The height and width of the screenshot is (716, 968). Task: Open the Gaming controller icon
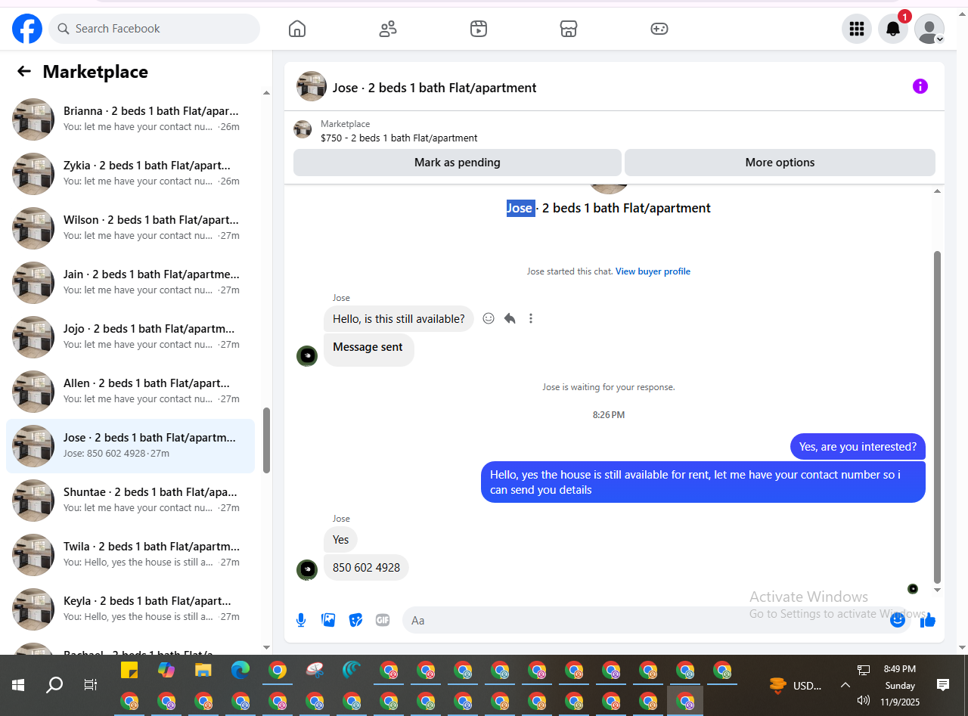(x=659, y=29)
